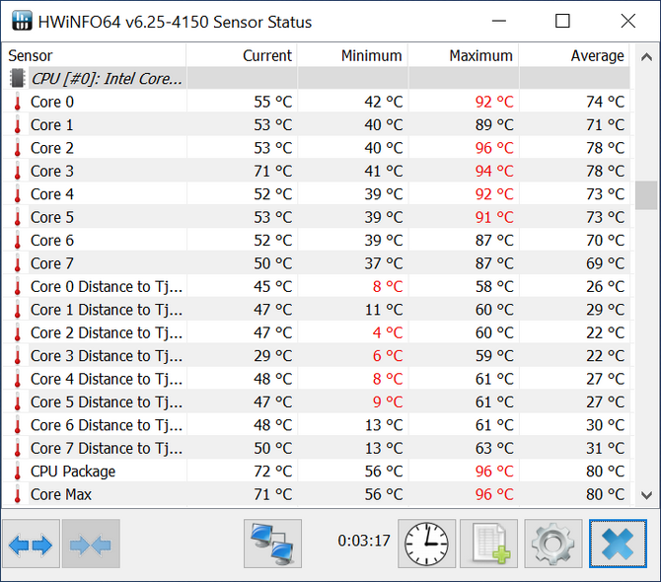Viewport: 661px width, 582px height.
Task: Select Core 2 Distance to Tj row
Action: (x=317, y=332)
